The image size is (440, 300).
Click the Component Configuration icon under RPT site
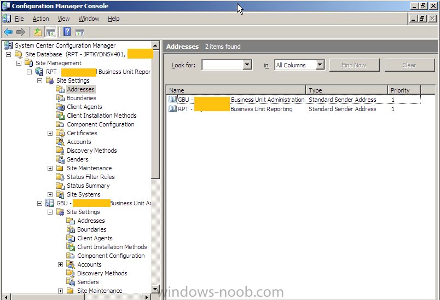tap(60, 124)
